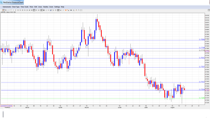Toggle the highlighted crosshair/panel layout icon

click(x=41, y=10)
